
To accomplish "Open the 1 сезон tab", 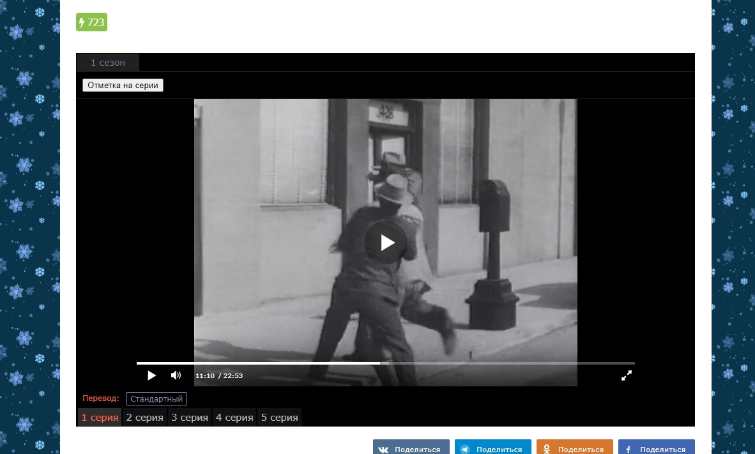I will point(108,63).
